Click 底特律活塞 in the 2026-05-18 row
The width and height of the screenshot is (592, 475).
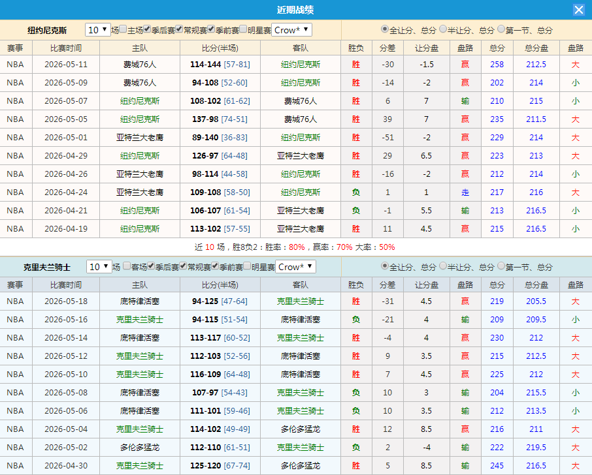pyautogui.click(x=140, y=301)
